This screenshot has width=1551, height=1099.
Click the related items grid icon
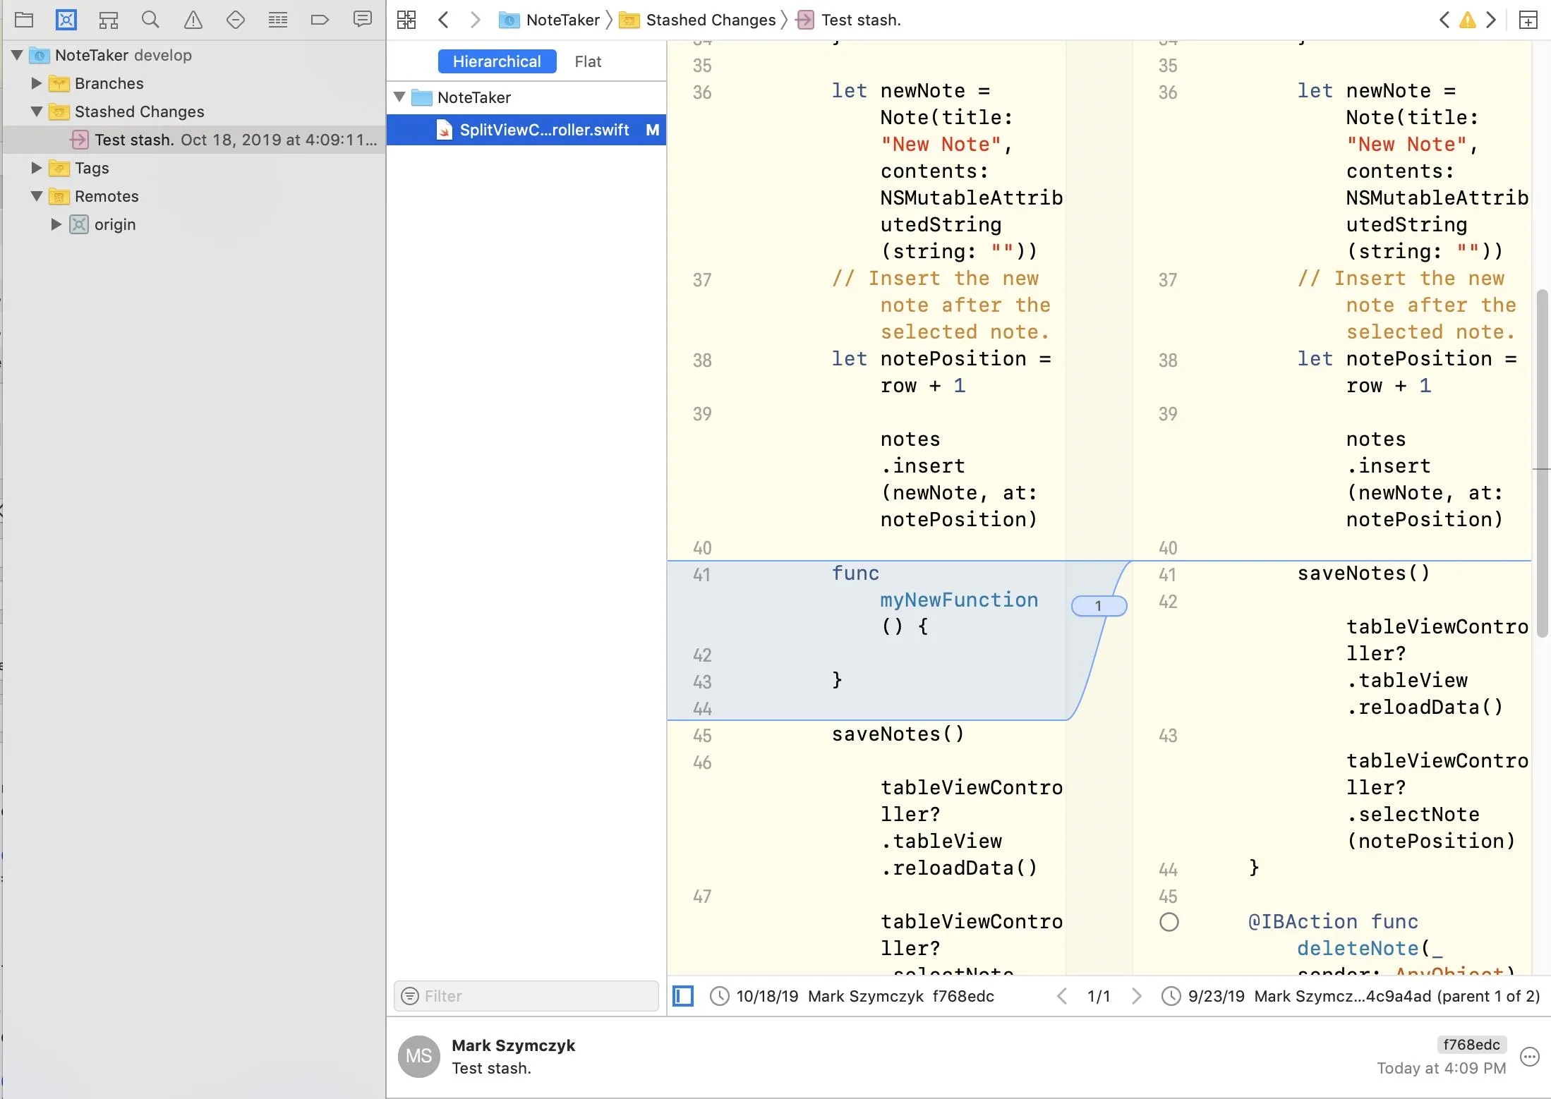(x=406, y=20)
